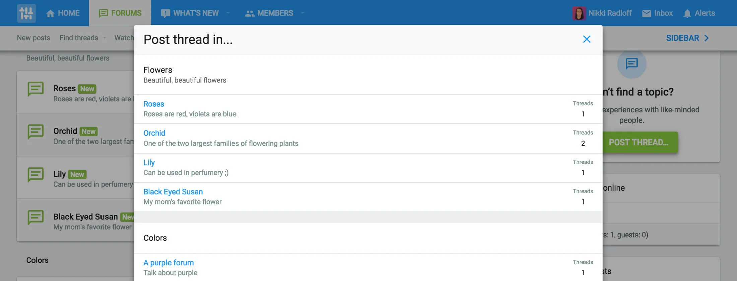737x281 pixels.
Task: Open New posts in sub-navigation
Action: pos(33,38)
